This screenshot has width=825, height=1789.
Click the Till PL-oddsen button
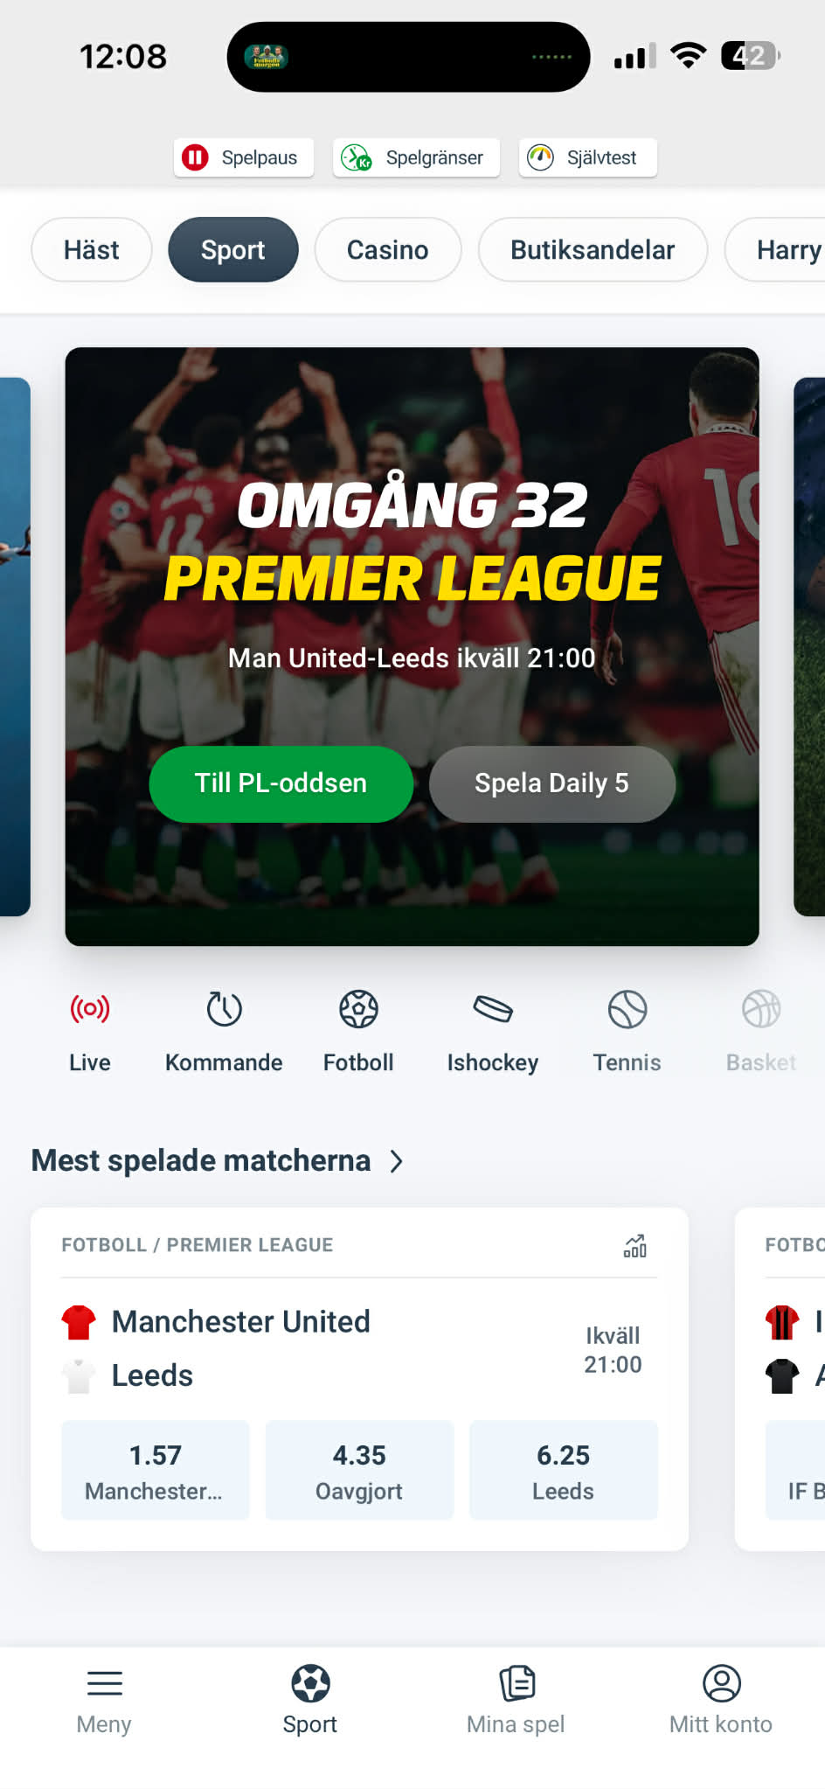pos(281,783)
